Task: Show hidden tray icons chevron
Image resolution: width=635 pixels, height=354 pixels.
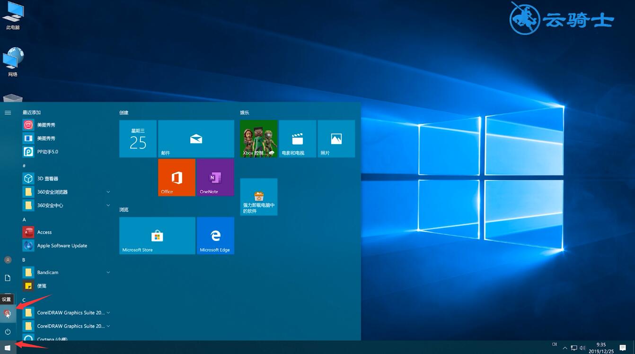Action: tap(565, 348)
